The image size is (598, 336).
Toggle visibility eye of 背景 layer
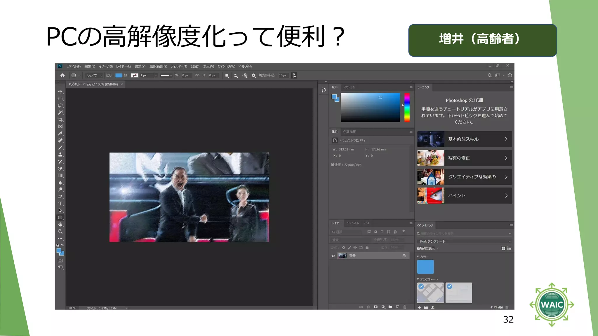pos(333,256)
